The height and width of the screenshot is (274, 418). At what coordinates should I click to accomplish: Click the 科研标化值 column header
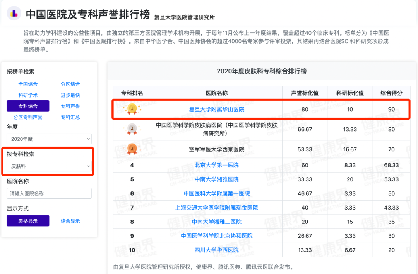(350, 93)
